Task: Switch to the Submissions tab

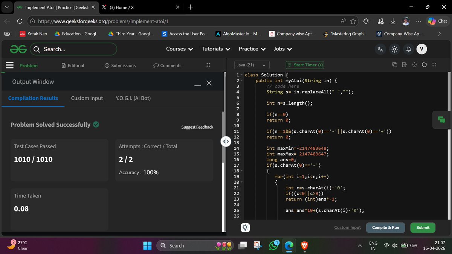Action: [120, 65]
